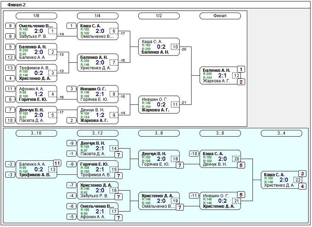This screenshot has width=312, height=227.
Task: Open the final match Баленко А. Н. vs Жаркова А. Г.
Action: [220, 75]
